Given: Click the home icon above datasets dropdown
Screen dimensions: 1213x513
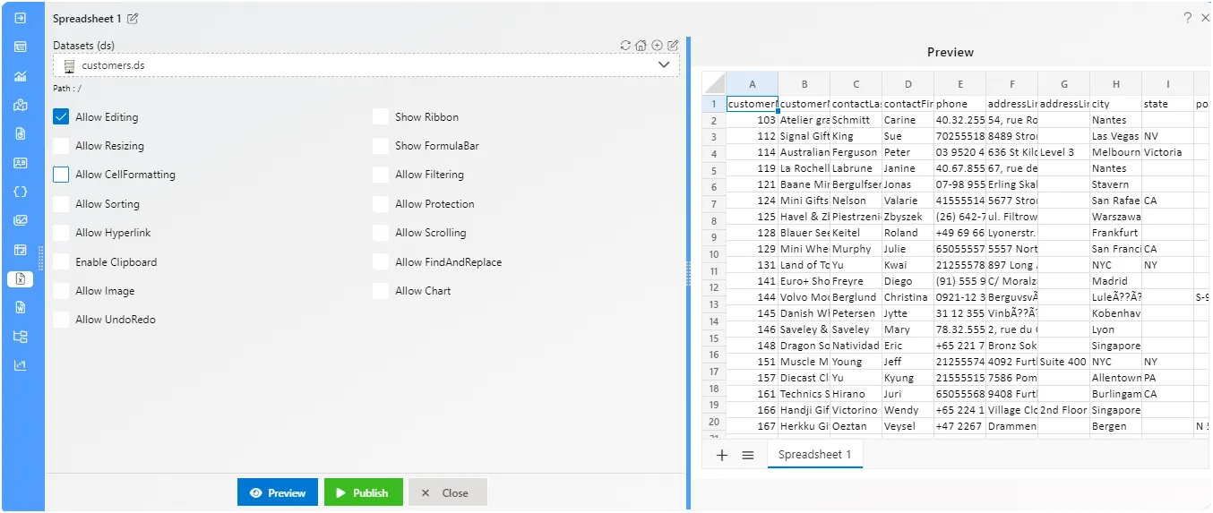Looking at the screenshot, I should (x=641, y=46).
